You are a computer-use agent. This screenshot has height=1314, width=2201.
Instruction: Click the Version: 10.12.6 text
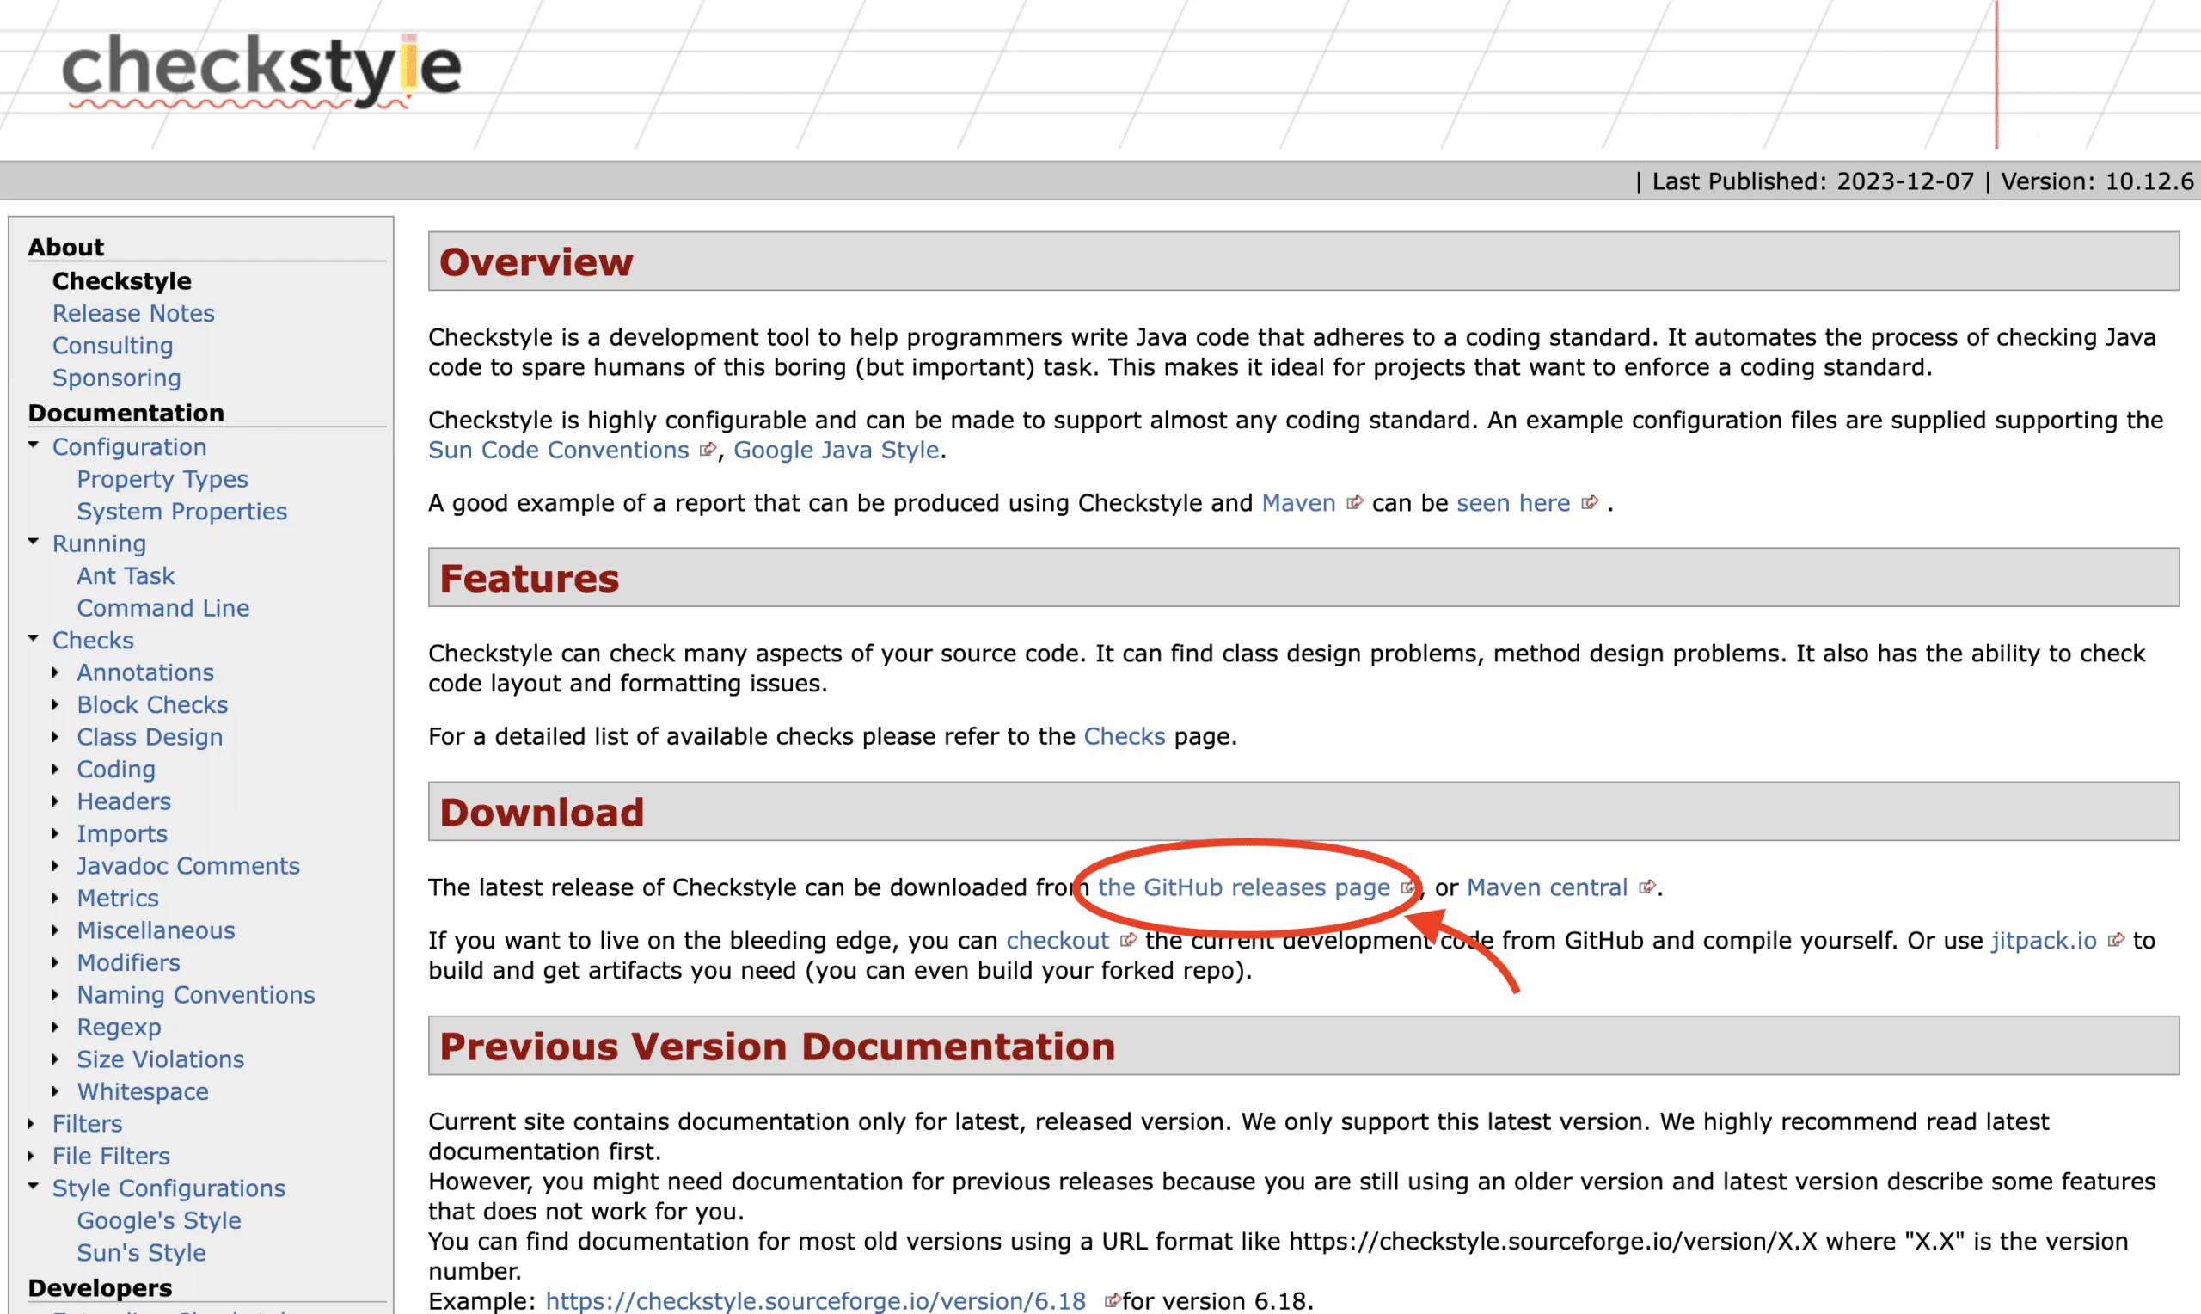[x=2097, y=181]
